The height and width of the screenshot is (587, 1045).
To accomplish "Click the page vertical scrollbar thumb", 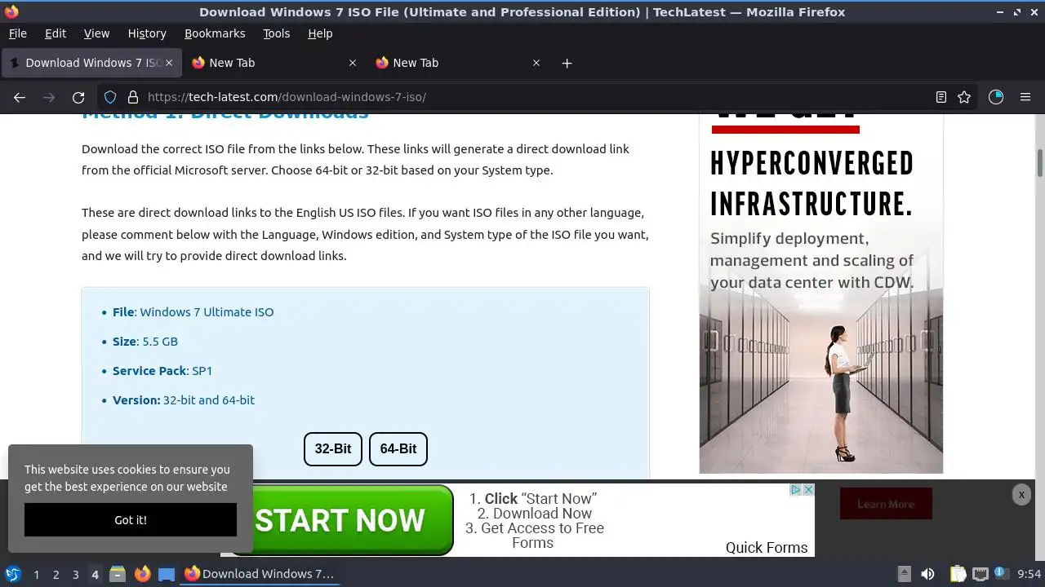I will point(1040,162).
